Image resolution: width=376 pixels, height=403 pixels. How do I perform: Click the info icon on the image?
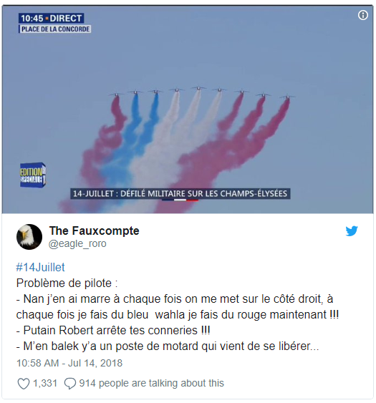coord(362,15)
